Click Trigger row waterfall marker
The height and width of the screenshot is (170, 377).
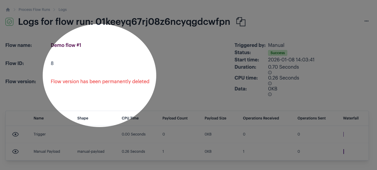pyautogui.click(x=343, y=134)
